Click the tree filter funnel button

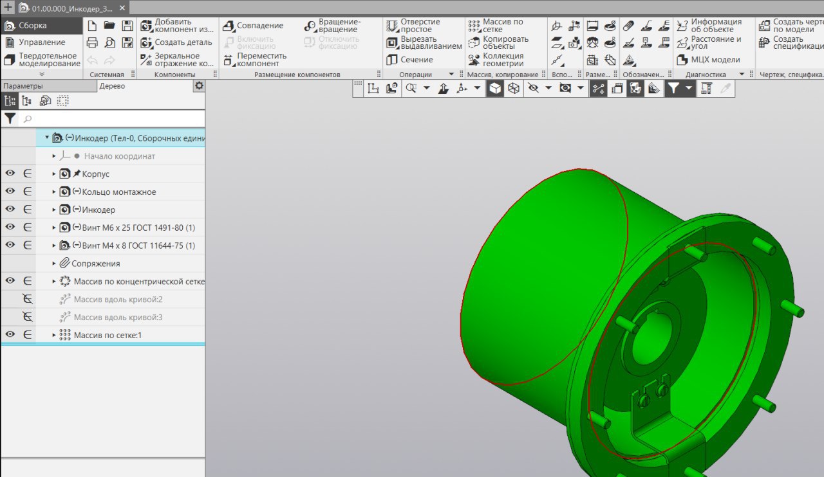10,119
